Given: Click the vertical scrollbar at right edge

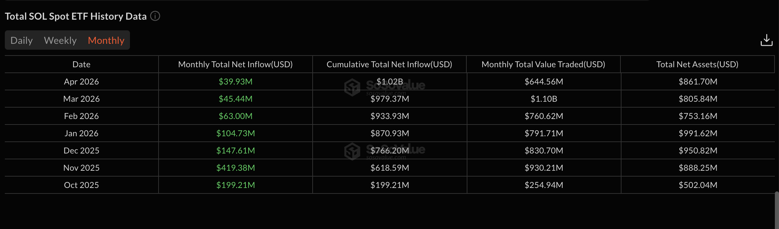Looking at the screenshot, I should [x=777, y=210].
